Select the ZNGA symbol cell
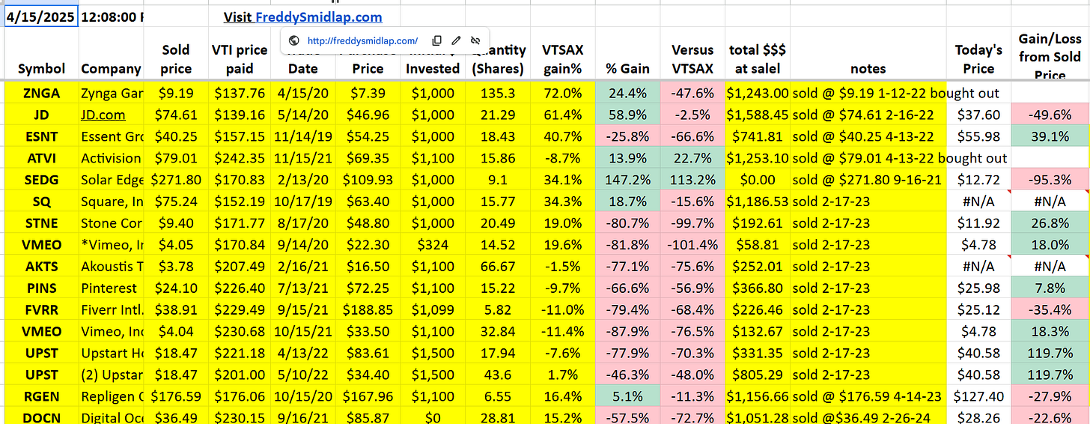 (x=41, y=94)
